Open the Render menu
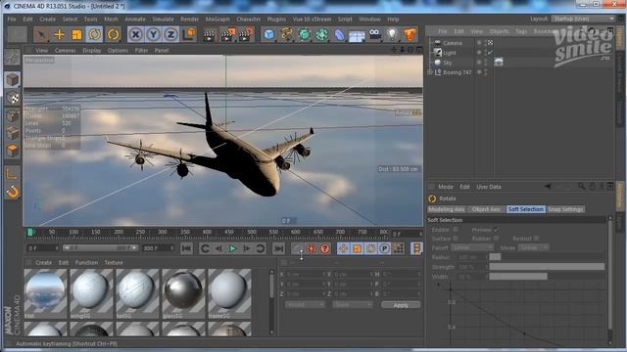 point(189,20)
